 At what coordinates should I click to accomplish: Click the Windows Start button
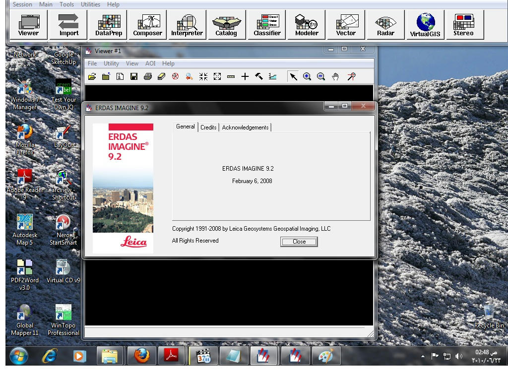click(19, 356)
